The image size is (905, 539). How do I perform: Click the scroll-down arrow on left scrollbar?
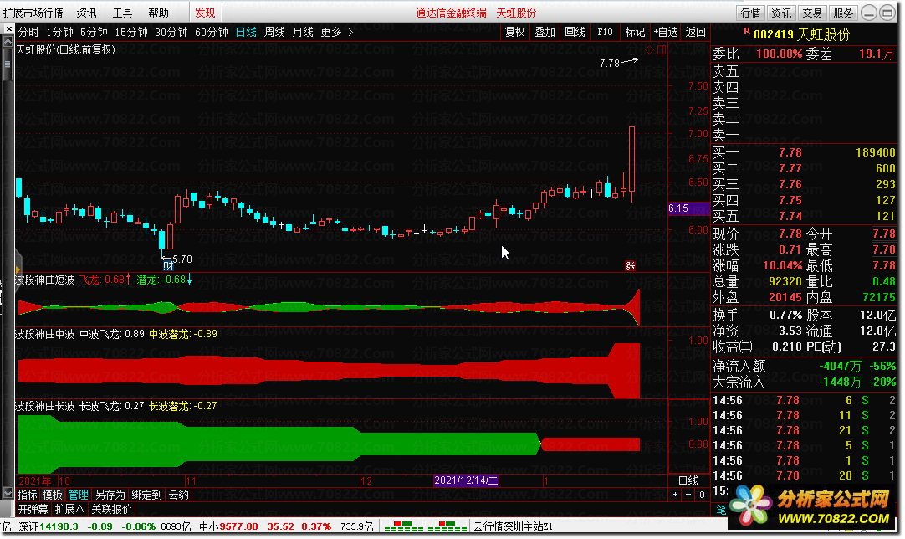[8, 494]
